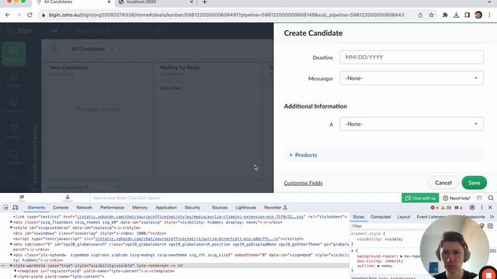The width and height of the screenshot is (497, 279).
Task: Switch to the Network tab in DevTools
Action: tap(84, 208)
